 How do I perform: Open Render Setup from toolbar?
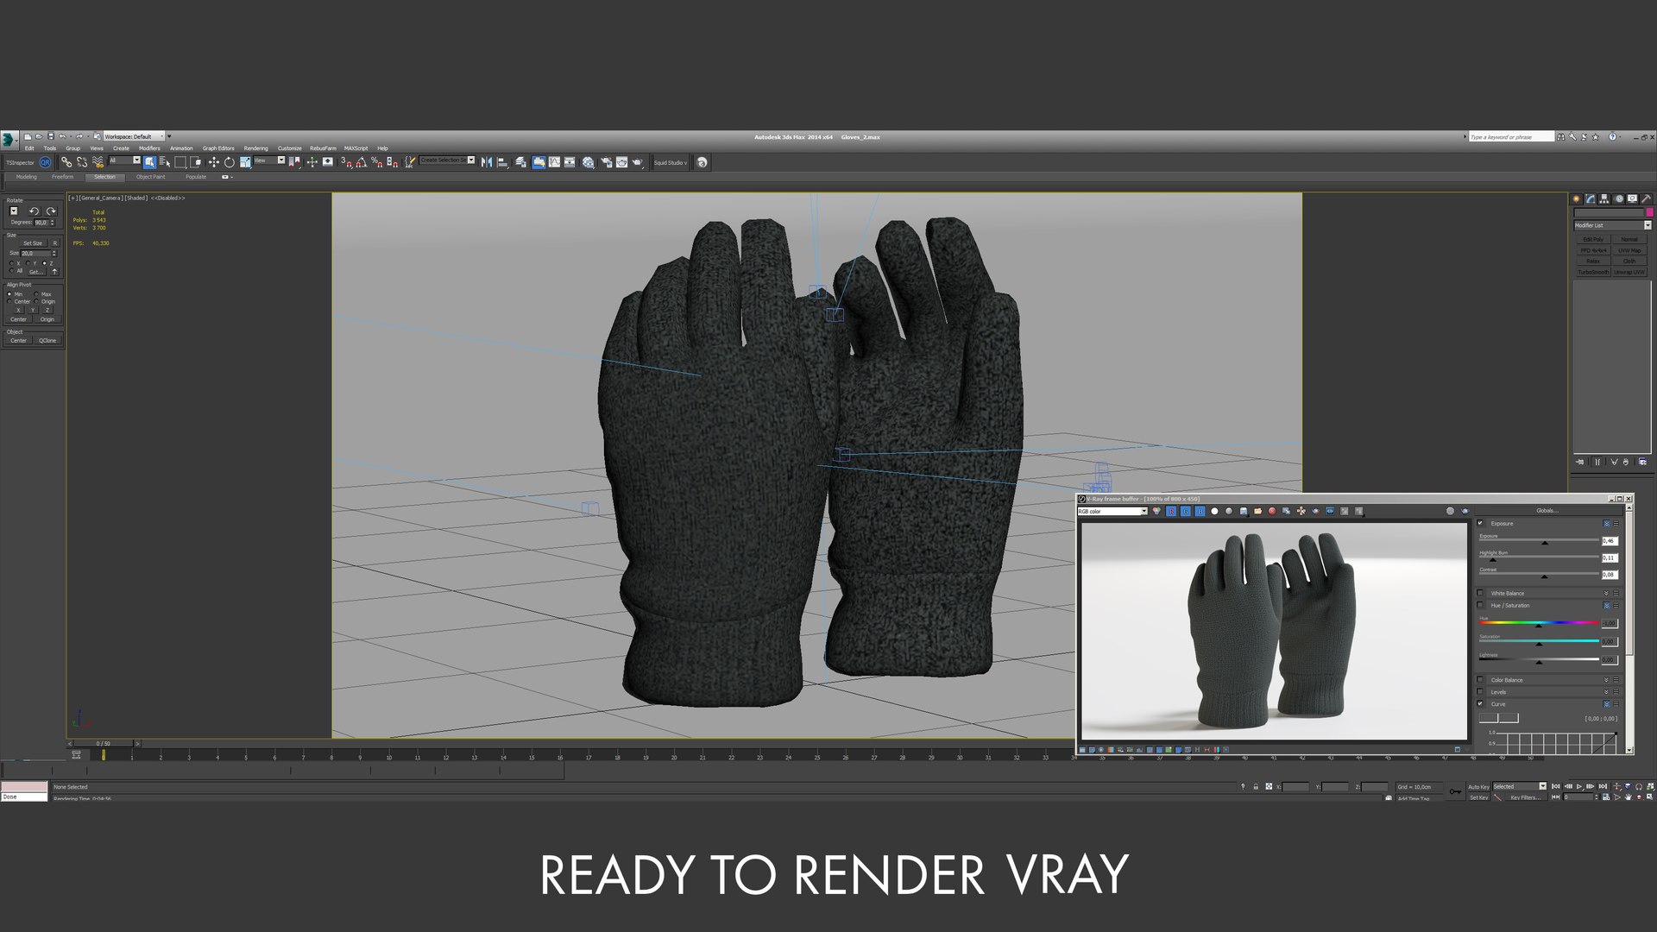pyautogui.click(x=606, y=162)
